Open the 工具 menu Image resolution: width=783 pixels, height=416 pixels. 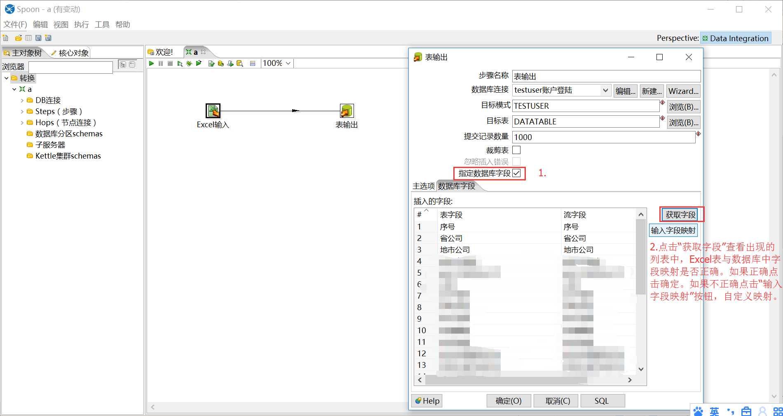click(x=102, y=24)
